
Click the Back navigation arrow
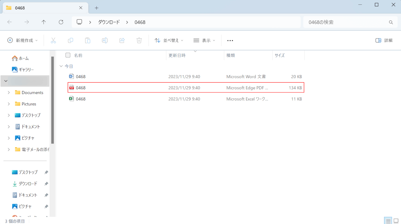(10, 22)
